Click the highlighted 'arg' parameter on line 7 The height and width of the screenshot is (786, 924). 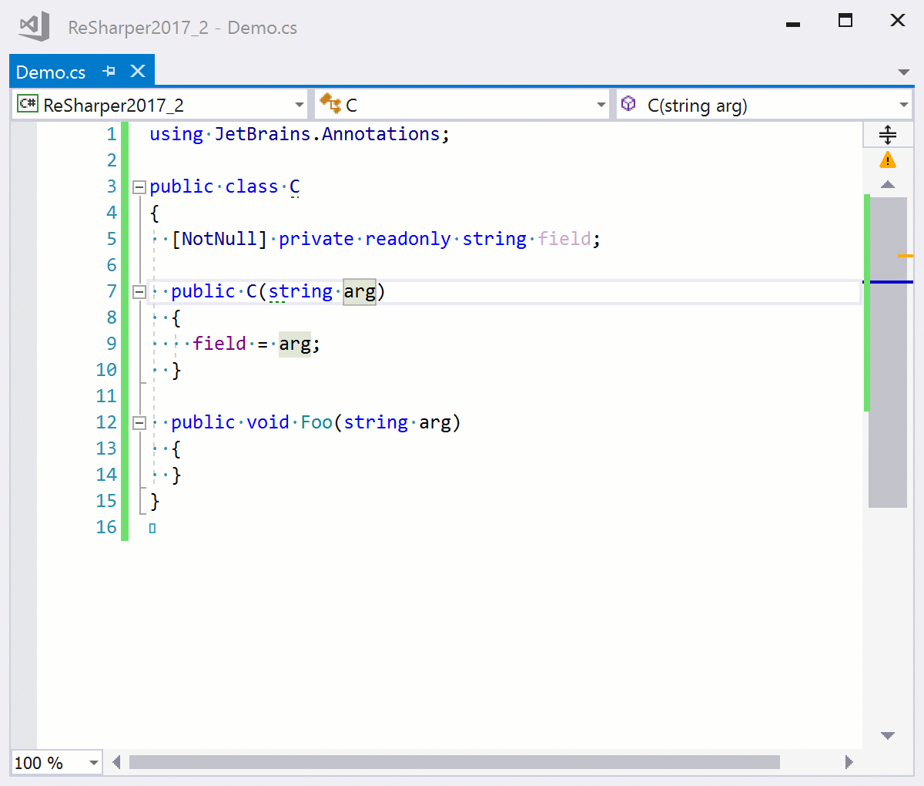pyautogui.click(x=360, y=291)
